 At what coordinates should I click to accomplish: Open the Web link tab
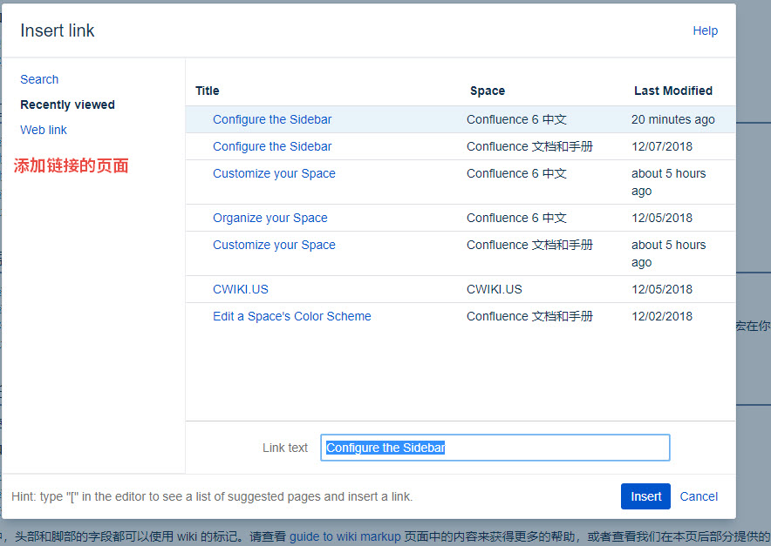point(44,130)
